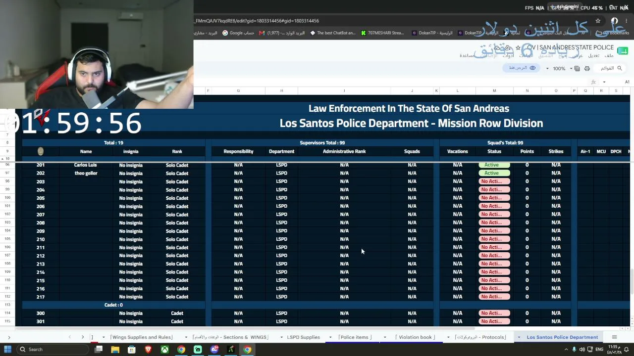Switch the ENG input language indicator

pos(599,349)
